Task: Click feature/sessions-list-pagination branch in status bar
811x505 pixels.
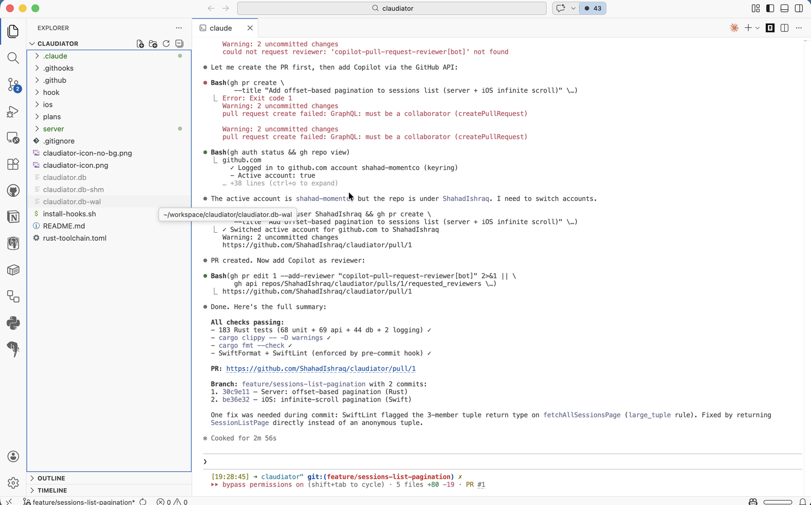Action: 83,502
